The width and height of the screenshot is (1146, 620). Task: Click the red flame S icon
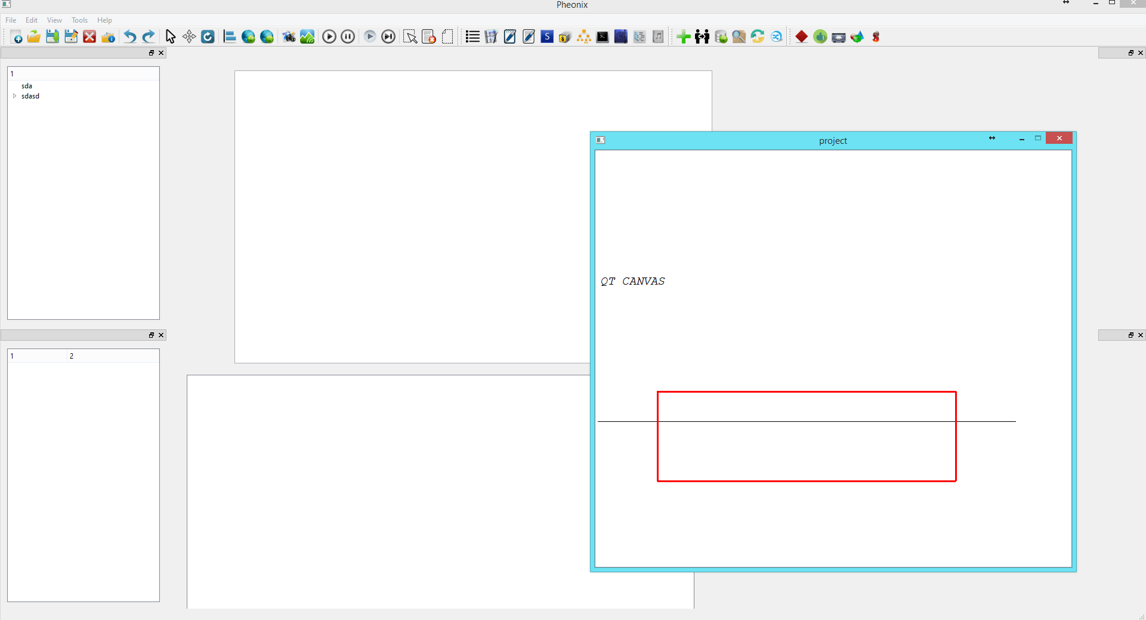[x=876, y=37]
